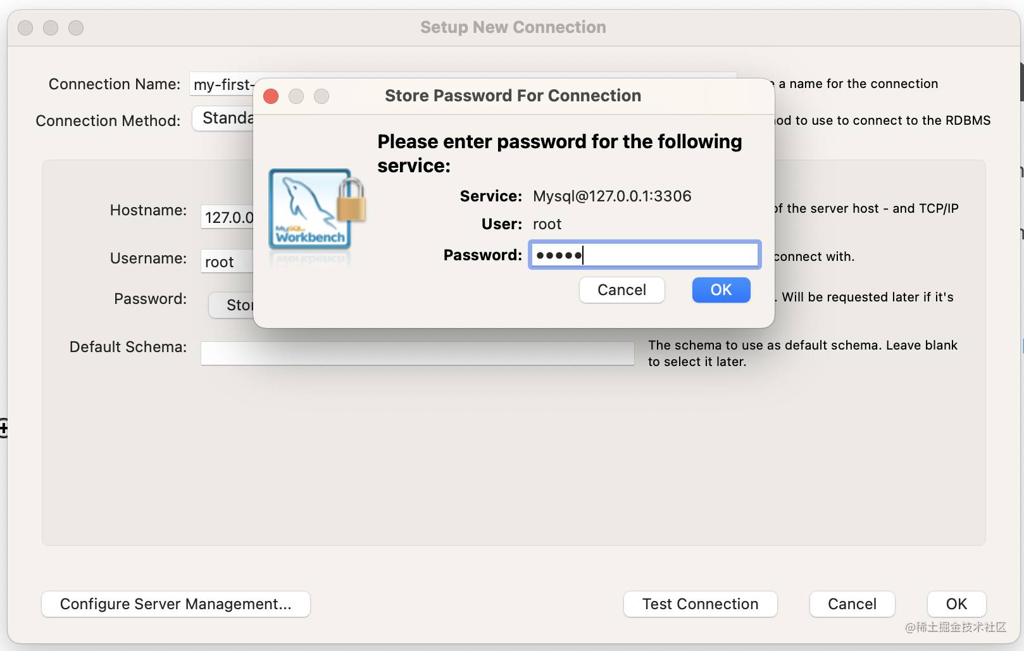1024x651 pixels.
Task: Confirm the password with the blue OK button
Action: tap(721, 290)
